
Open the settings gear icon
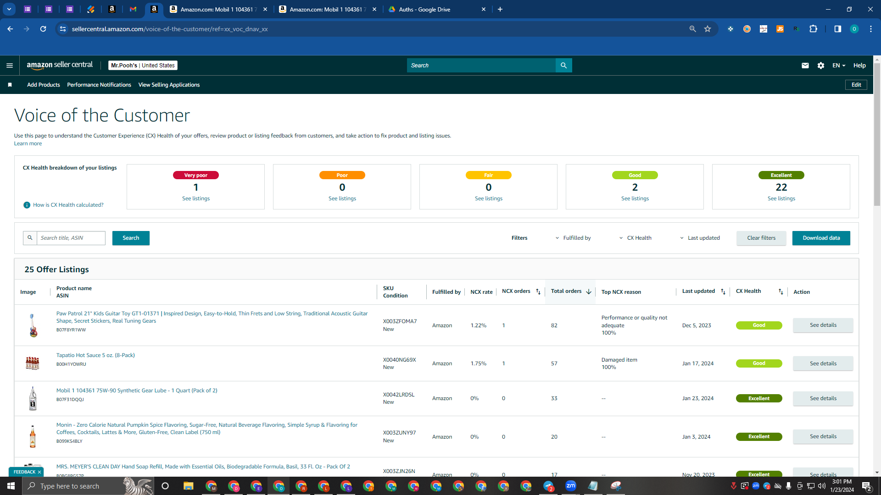pyautogui.click(x=821, y=66)
